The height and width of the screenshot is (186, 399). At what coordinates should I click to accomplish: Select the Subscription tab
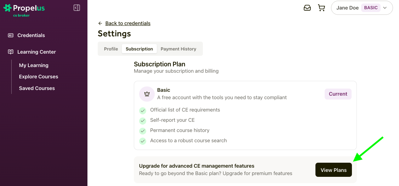click(139, 49)
